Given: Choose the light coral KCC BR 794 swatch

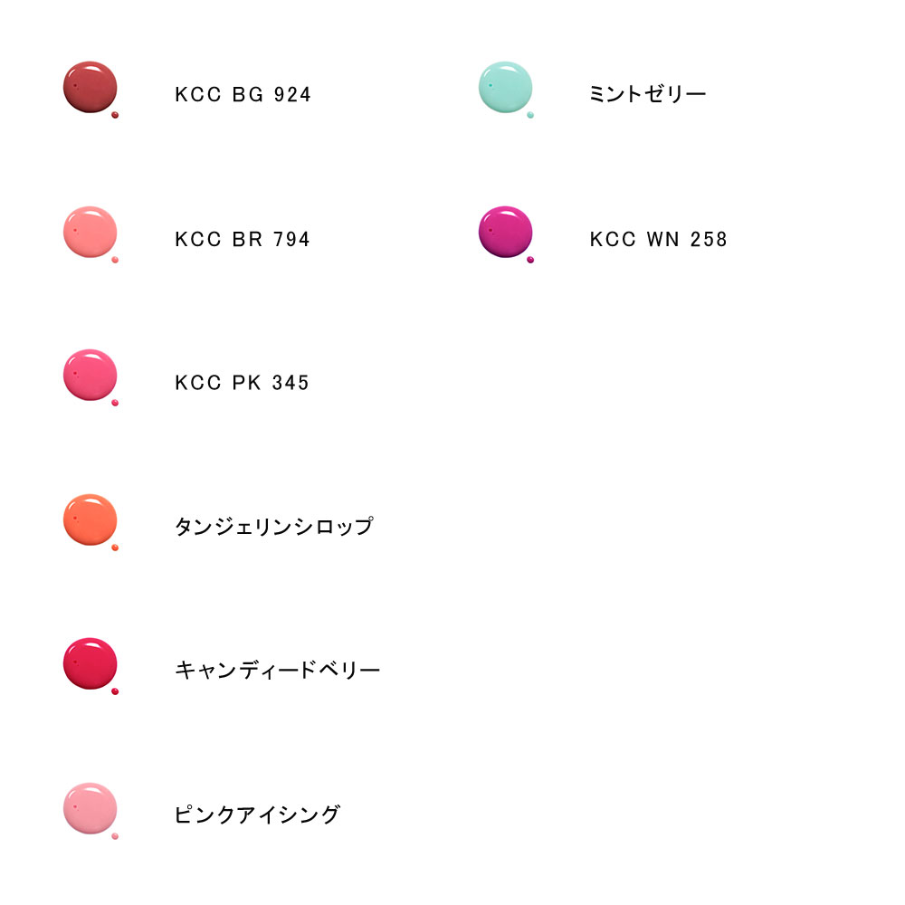Looking at the screenshot, I should 90,231.
